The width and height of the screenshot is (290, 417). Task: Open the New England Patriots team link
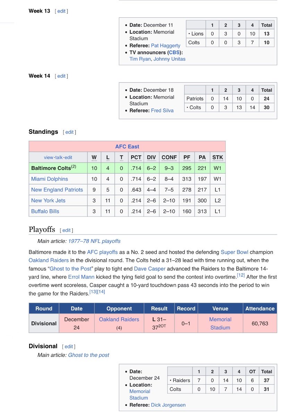coord(57,190)
